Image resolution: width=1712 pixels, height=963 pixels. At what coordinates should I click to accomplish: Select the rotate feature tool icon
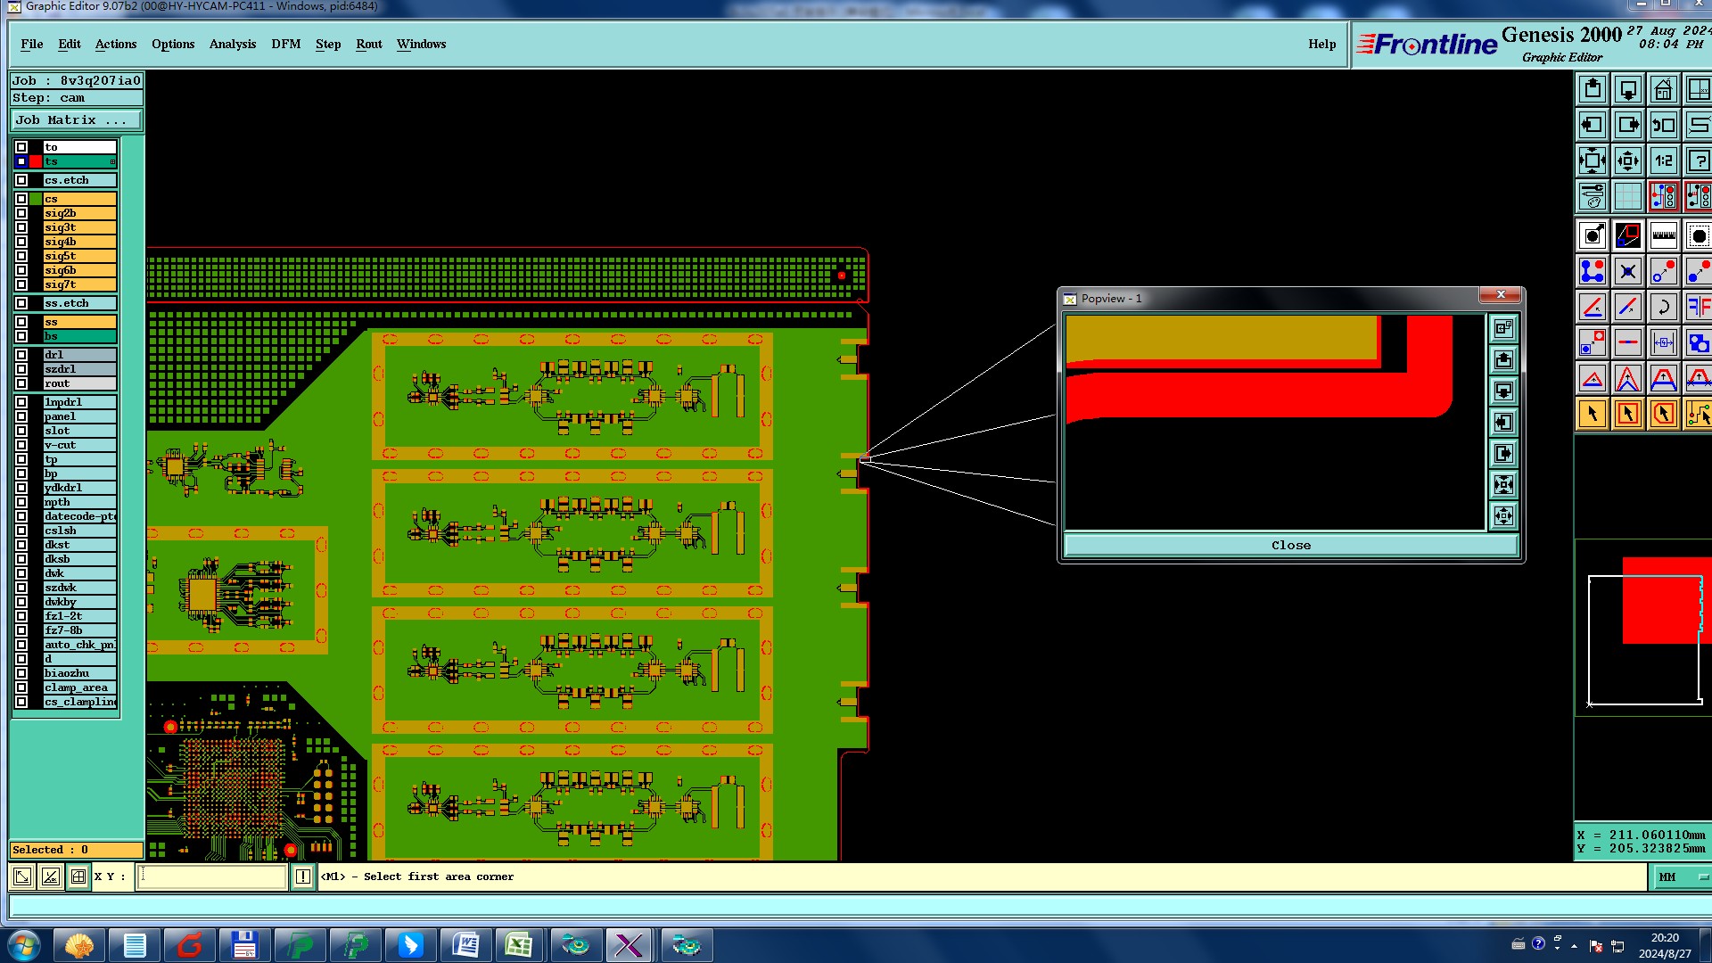click(1663, 308)
